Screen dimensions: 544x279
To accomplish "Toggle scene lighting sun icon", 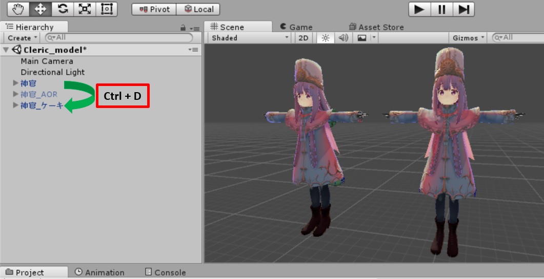I will coord(325,38).
